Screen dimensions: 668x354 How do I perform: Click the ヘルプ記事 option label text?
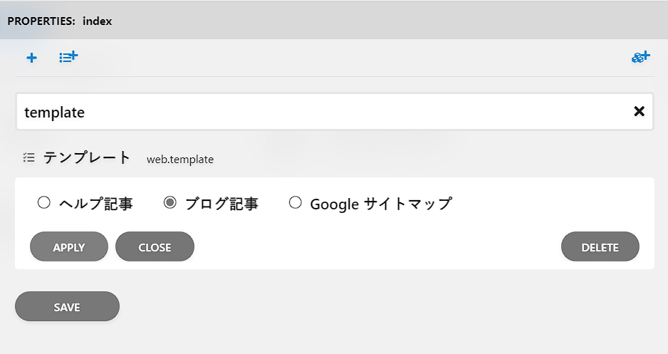click(x=96, y=204)
